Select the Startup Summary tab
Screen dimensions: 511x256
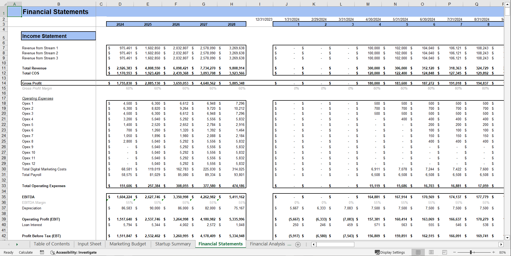coord(173,244)
